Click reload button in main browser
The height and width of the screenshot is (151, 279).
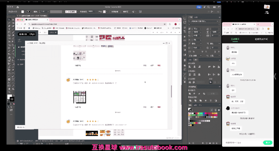25,24
